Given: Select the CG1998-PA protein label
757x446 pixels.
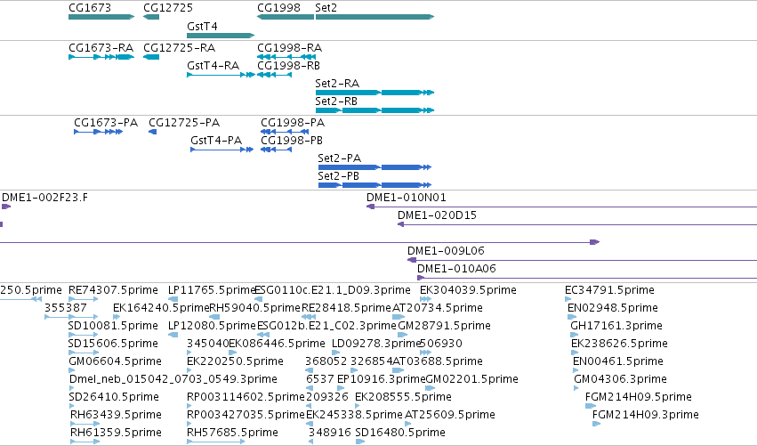Looking at the screenshot, I should pyautogui.click(x=293, y=123).
